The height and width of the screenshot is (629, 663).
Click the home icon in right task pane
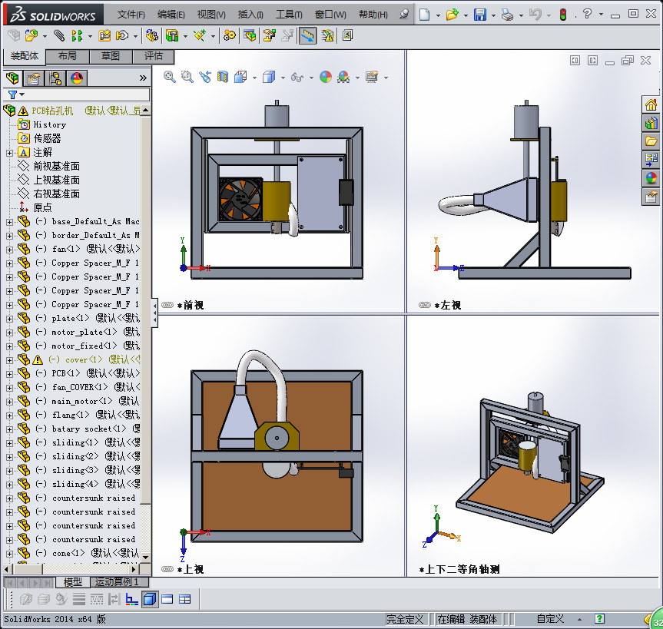[x=651, y=104]
